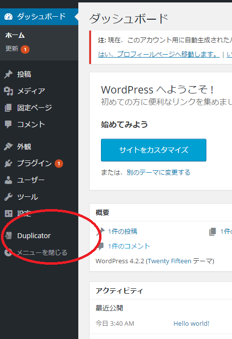Viewport: 232px width, 339px height.
Task: Click the media icon beside メディア
Action: coord(8,91)
